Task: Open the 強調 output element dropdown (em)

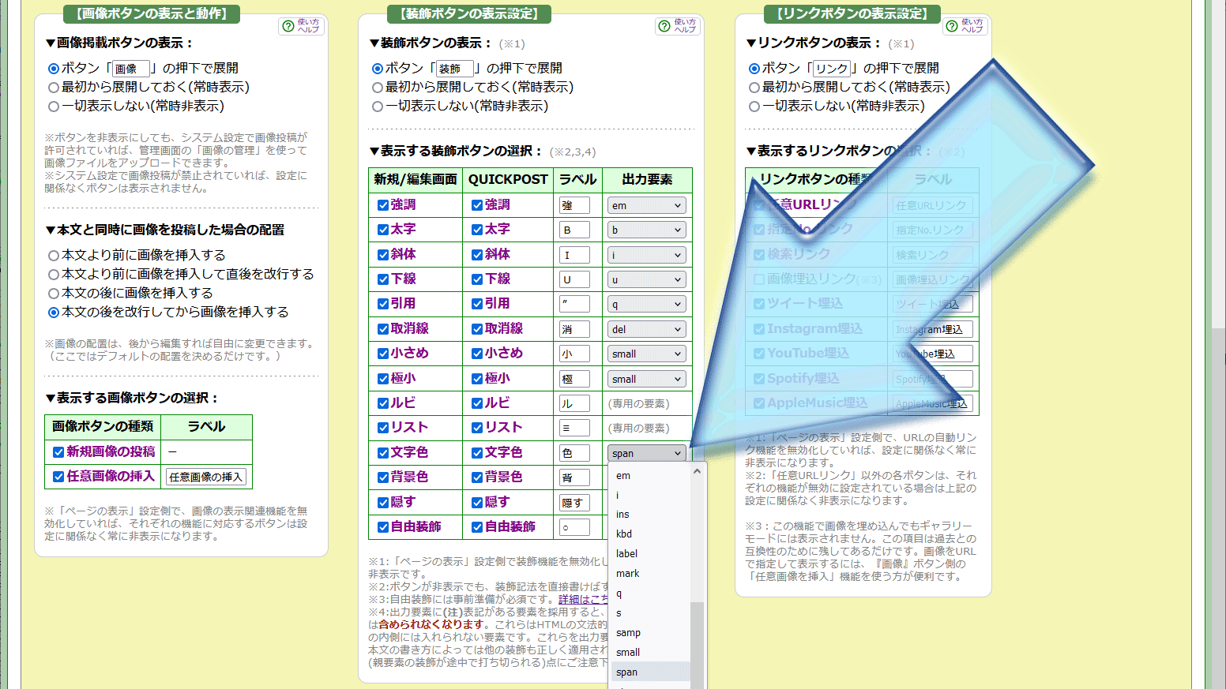Action: coord(647,205)
